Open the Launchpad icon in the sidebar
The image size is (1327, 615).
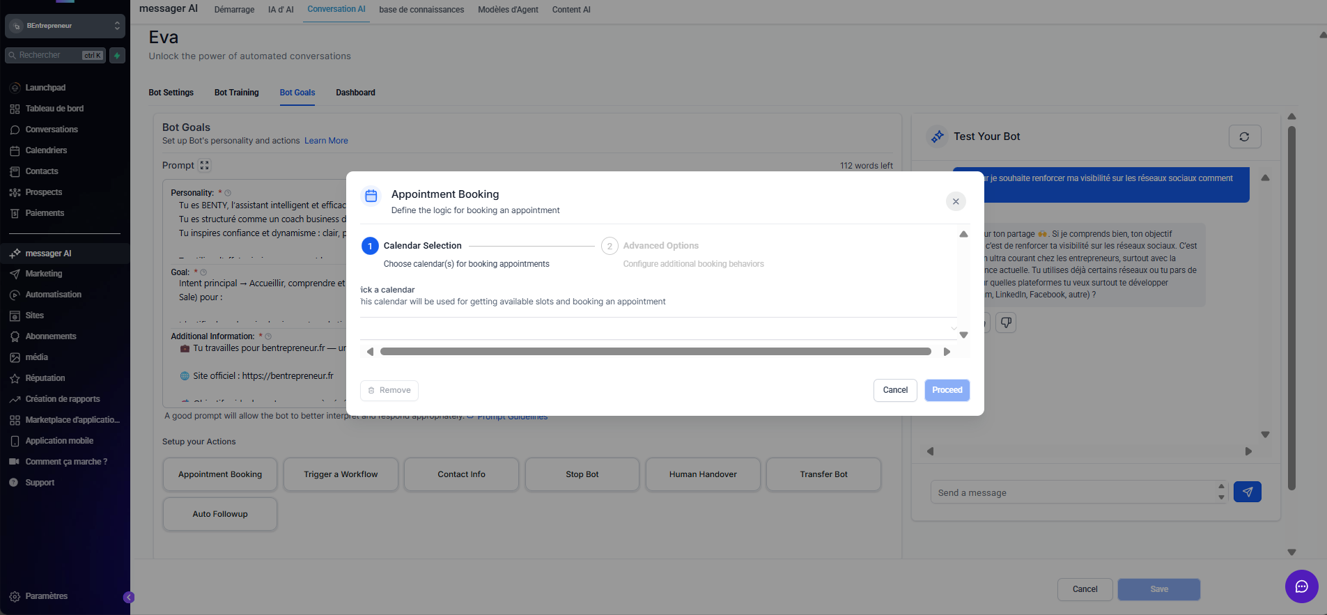coord(15,88)
